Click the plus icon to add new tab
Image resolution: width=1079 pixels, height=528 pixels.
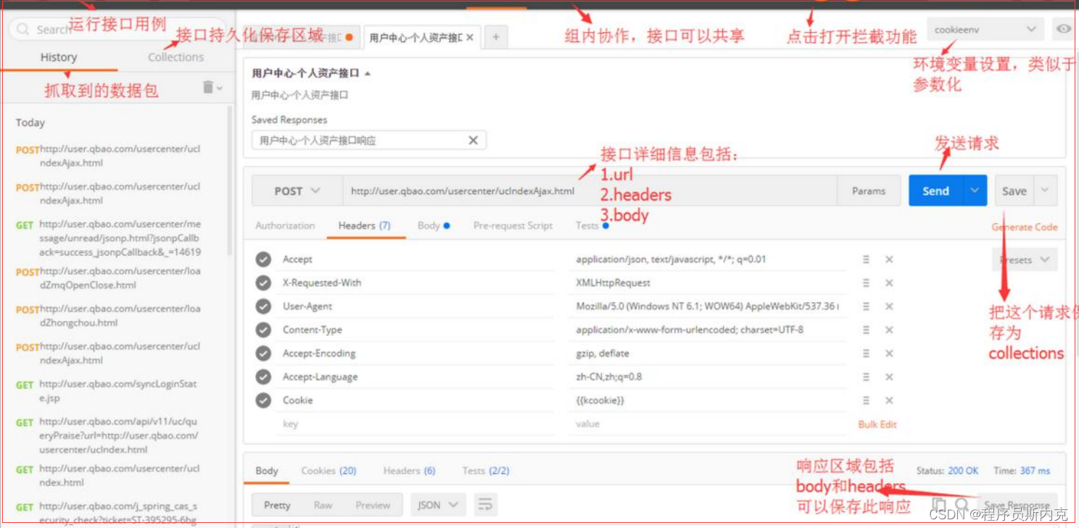495,37
